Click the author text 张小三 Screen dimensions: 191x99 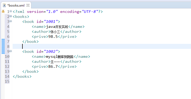pos(55,32)
